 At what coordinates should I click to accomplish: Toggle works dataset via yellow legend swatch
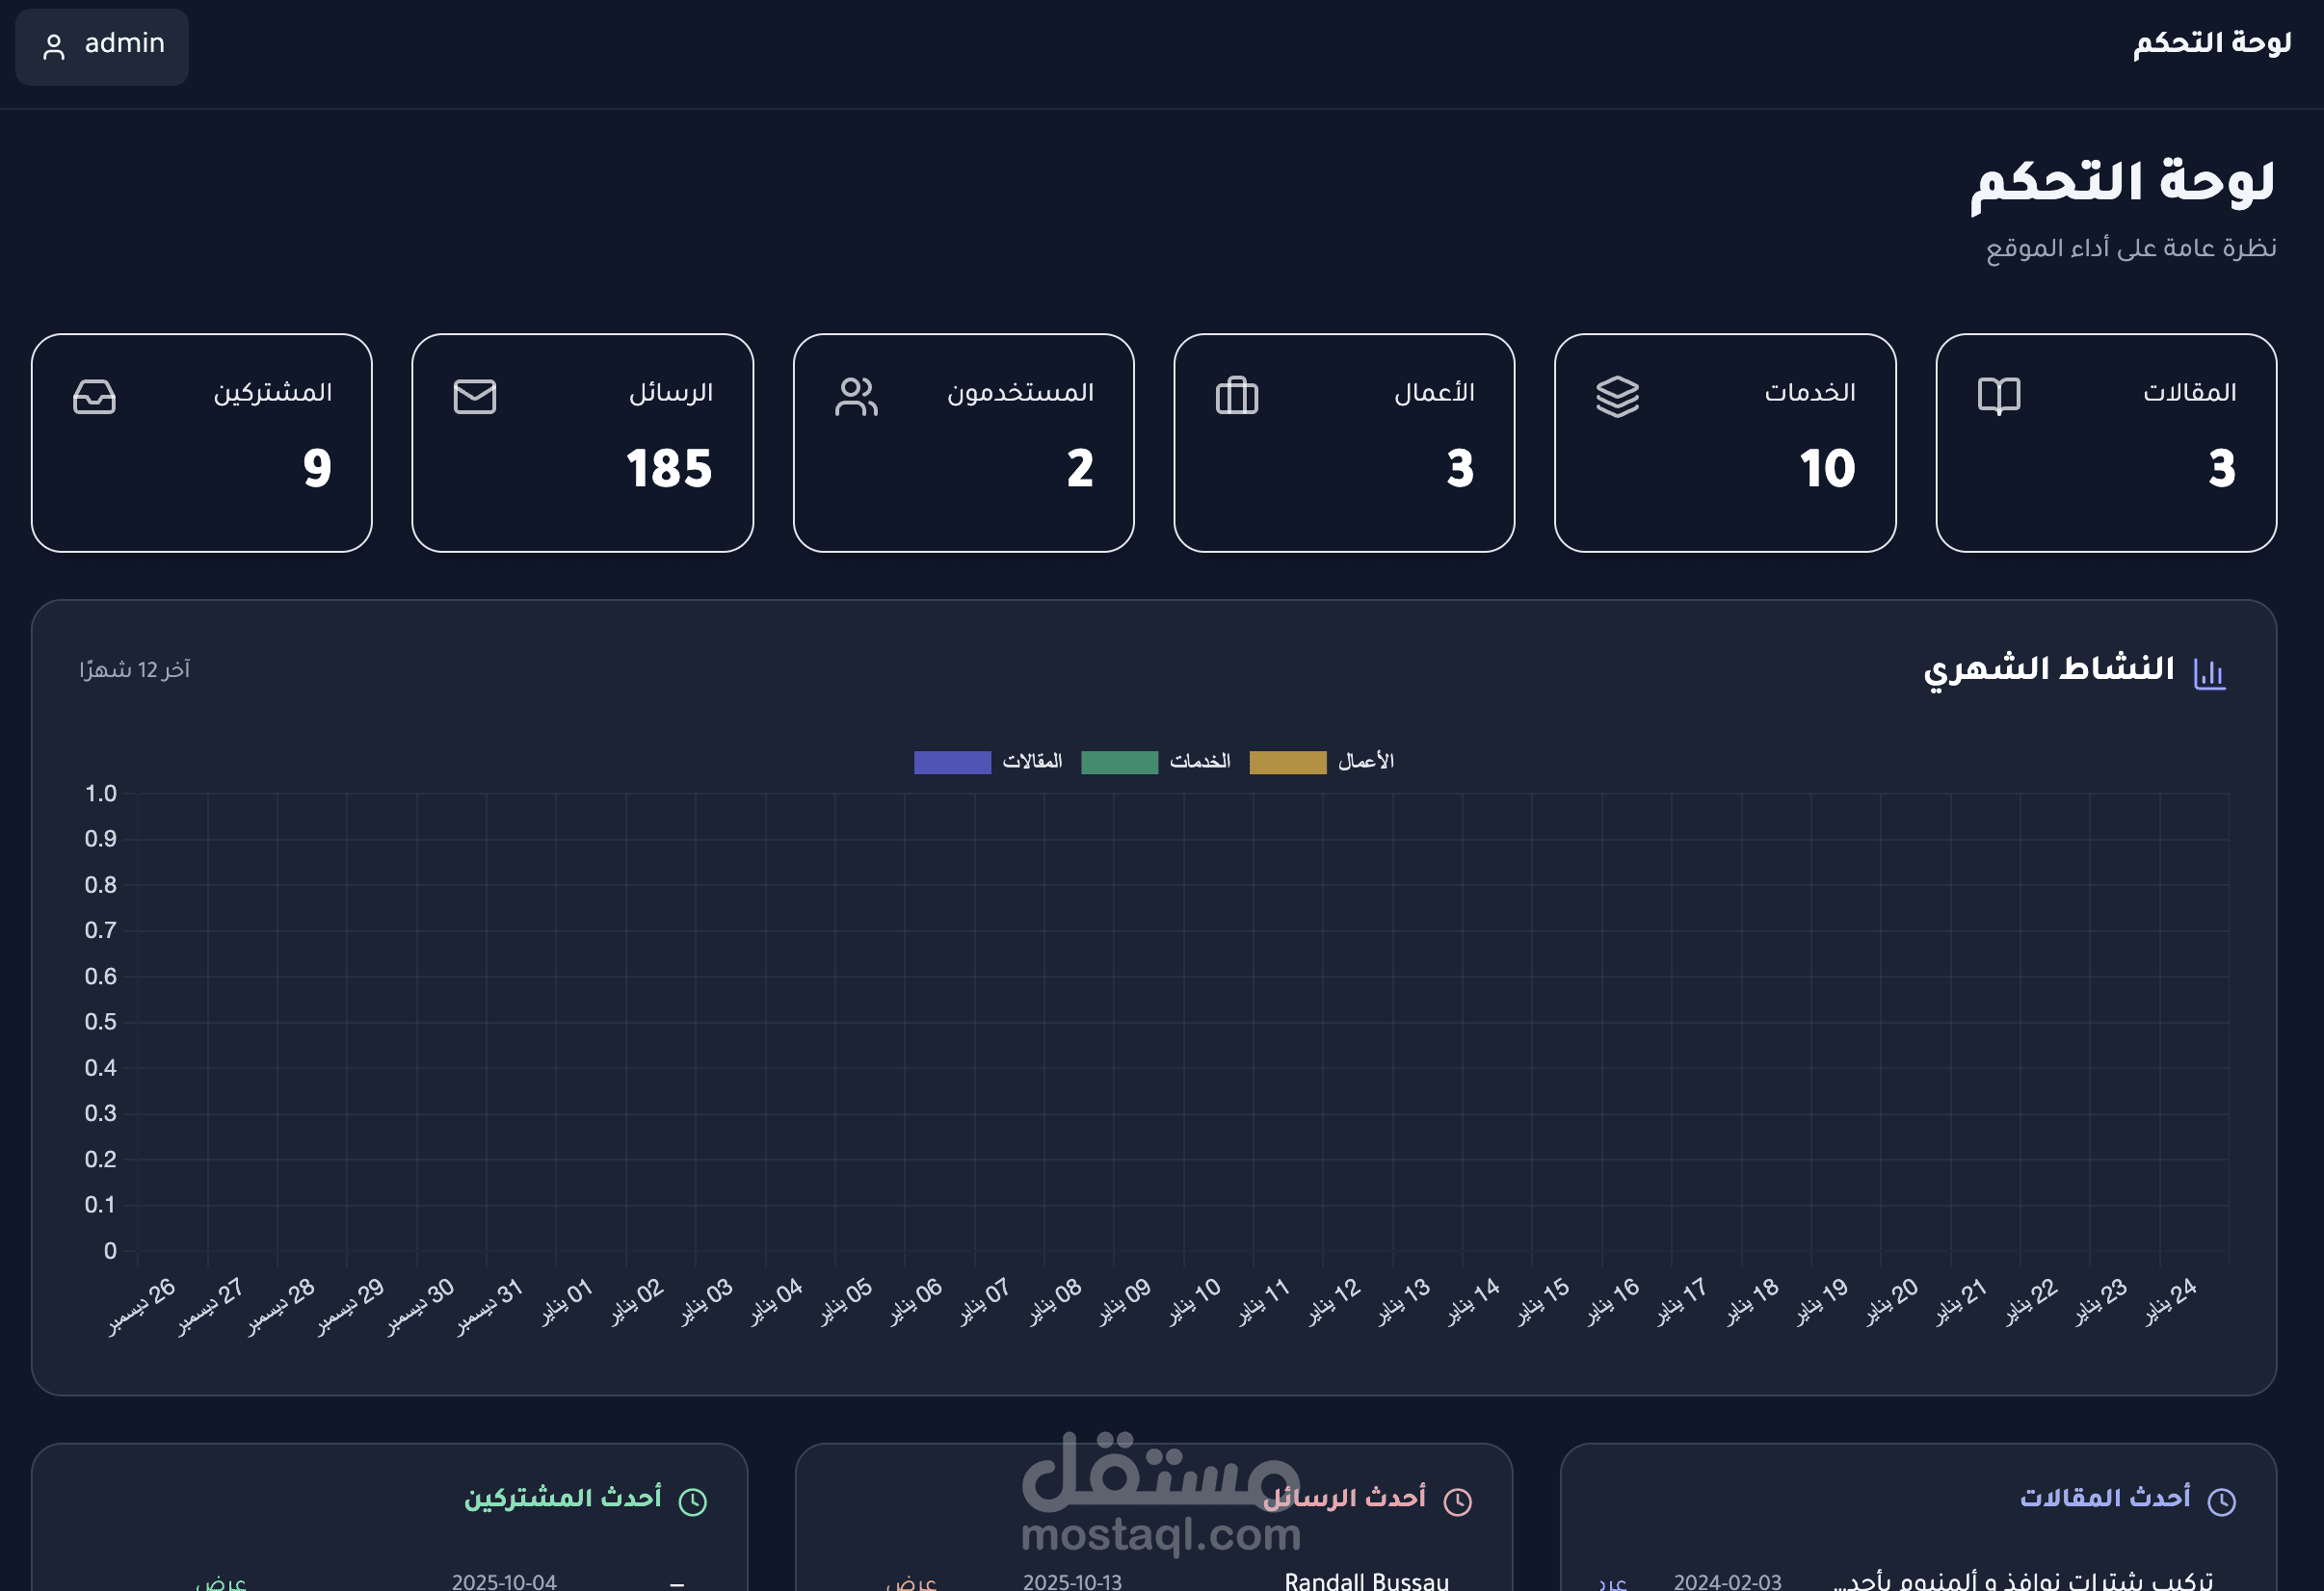[x=1287, y=762]
